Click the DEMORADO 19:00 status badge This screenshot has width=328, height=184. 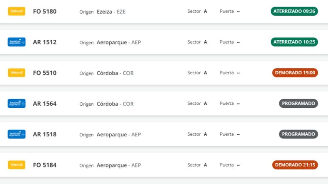(x=295, y=73)
